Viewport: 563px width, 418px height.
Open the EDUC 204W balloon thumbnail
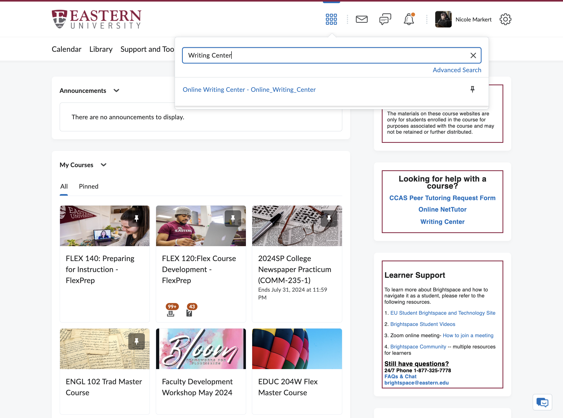coord(297,349)
